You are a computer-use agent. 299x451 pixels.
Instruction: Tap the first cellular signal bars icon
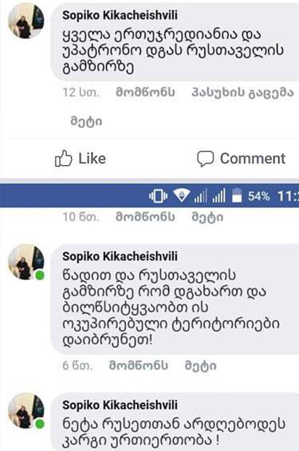200,196
